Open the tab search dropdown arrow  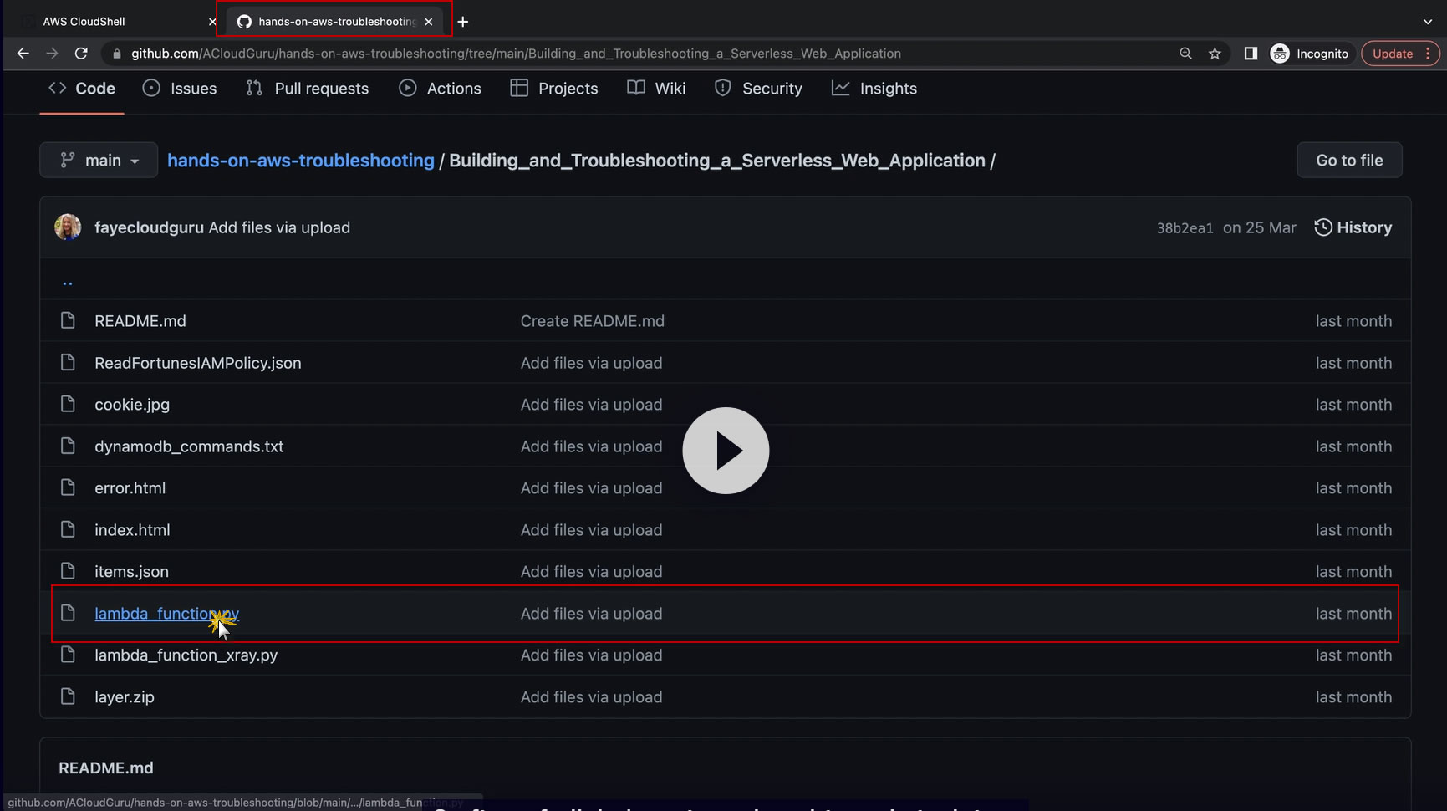pos(1428,22)
